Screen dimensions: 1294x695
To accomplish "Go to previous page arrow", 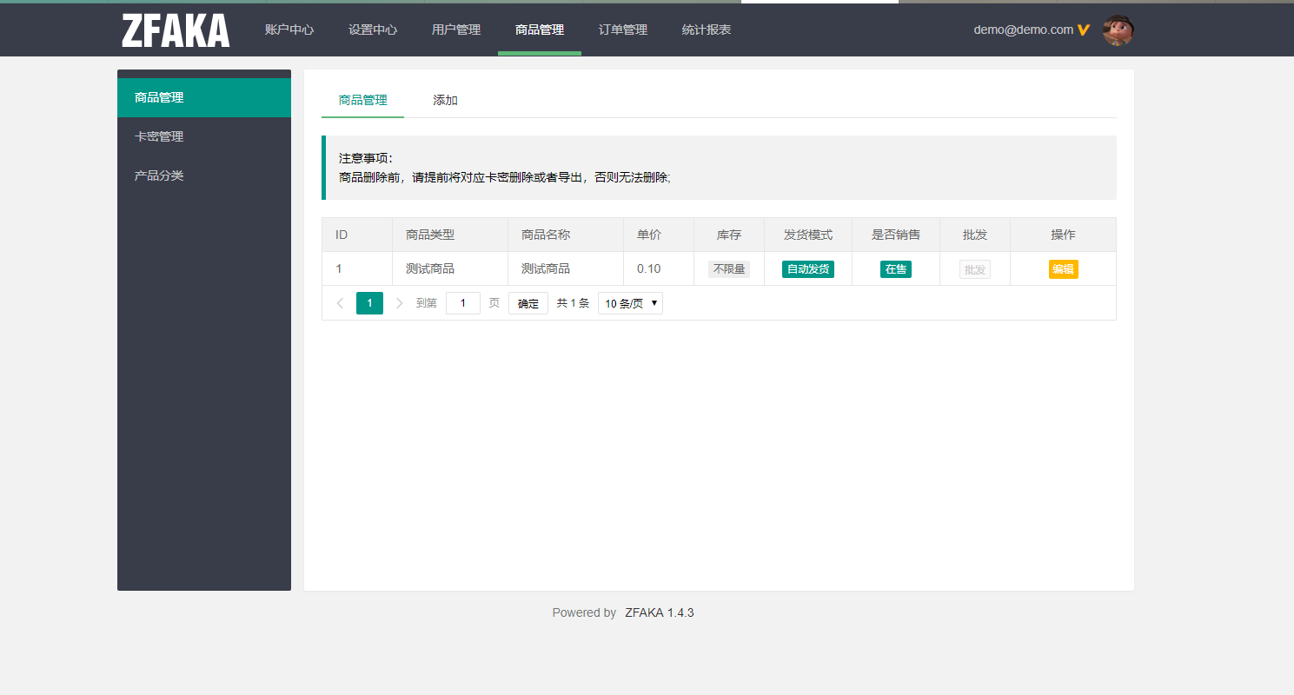I will 340,303.
